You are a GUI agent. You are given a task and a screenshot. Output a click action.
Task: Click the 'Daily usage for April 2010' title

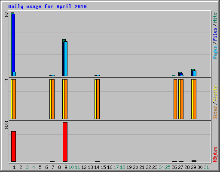47,6
